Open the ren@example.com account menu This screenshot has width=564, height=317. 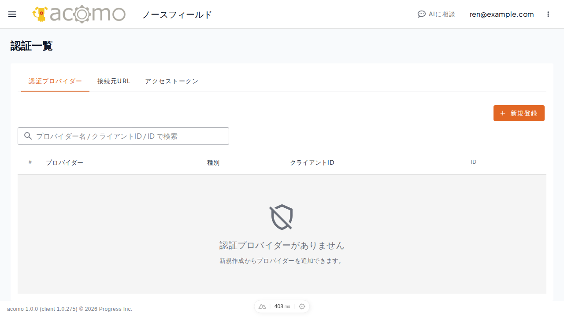point(501,14)
